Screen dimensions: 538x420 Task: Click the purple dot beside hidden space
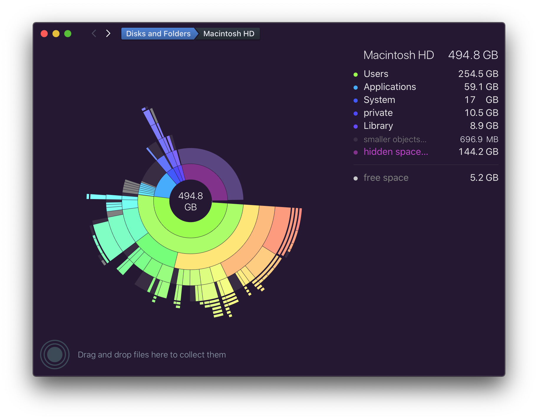pos(356,152)
